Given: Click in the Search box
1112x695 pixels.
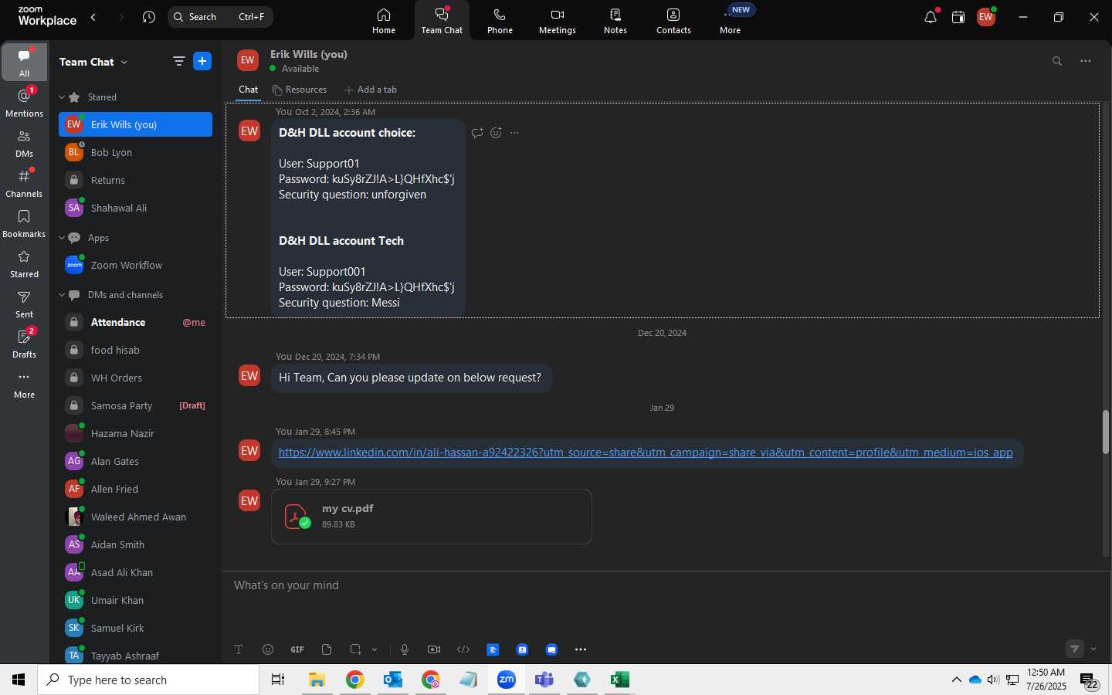Looking at the screenshot, I should [220, 17].
